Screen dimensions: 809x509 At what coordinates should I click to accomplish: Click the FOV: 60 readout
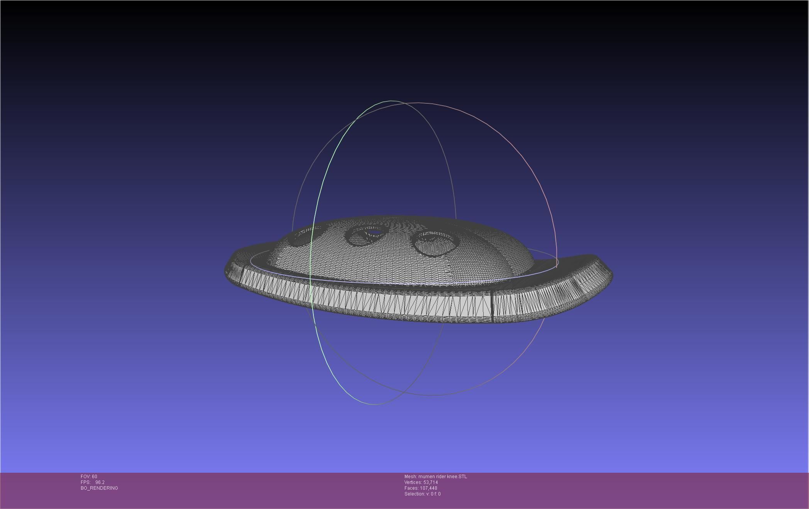pyautogui.click(x=89, y=477)
